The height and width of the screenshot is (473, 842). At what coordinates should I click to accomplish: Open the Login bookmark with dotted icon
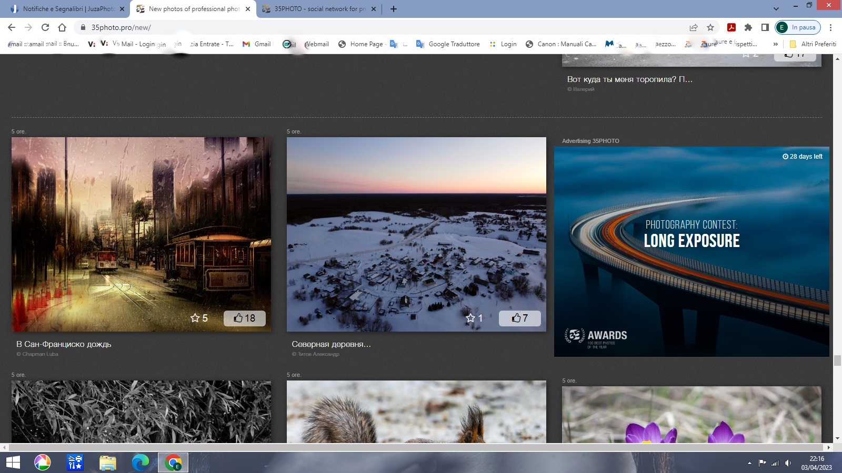503,44
